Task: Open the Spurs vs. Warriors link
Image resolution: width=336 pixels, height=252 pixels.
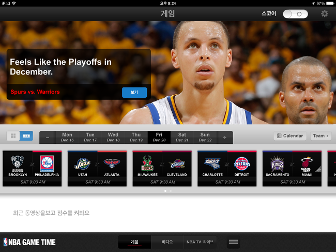Action: tap(35, 92)
